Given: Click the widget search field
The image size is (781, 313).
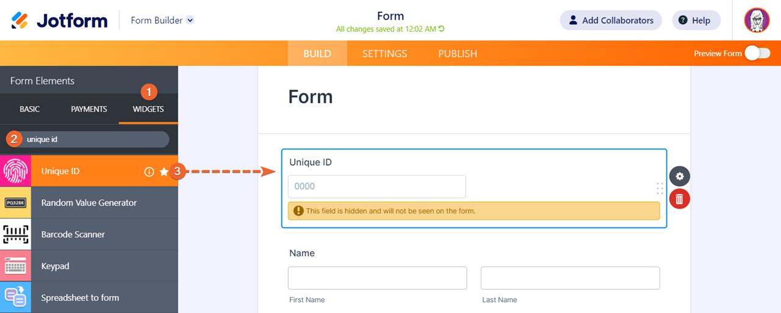Looking at the screenshot, I should tap(95, 139).
